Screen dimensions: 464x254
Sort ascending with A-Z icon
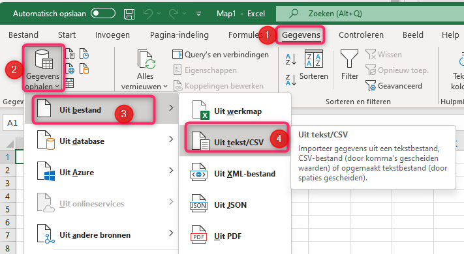point(291,59)
